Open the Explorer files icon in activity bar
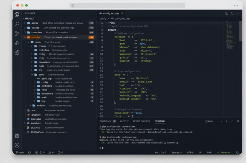The height and width of the screenshot is (163, 246). click(17, 15)
